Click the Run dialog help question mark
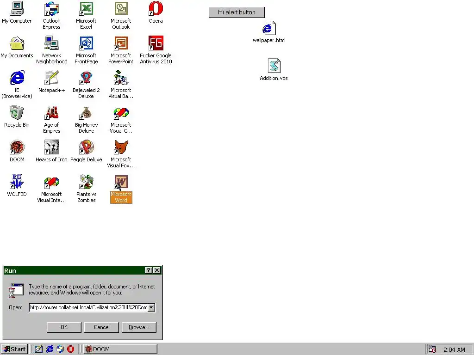 (x=149, y=270)
